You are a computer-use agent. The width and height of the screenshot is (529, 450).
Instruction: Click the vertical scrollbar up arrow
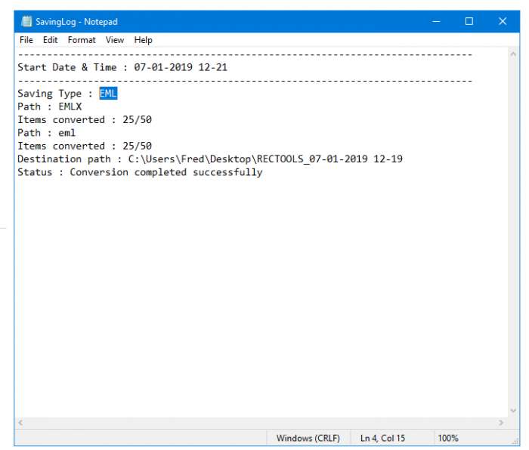(x=513, y=54)
